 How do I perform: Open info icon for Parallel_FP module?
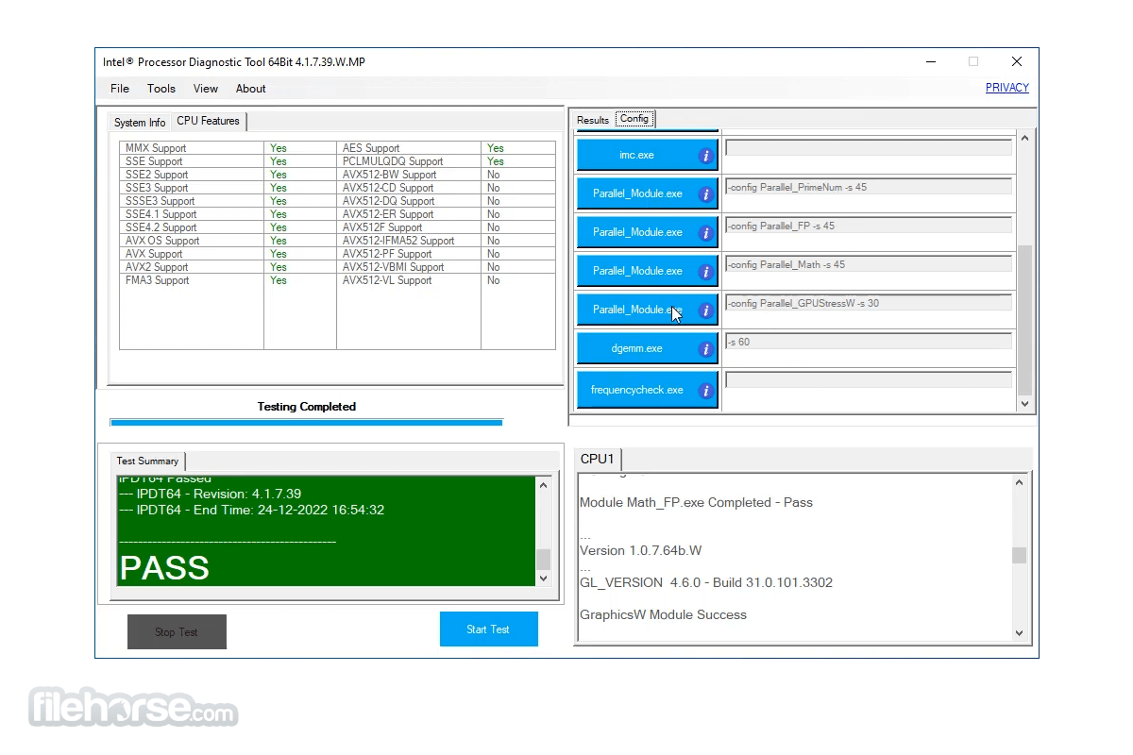click(705, 233)
